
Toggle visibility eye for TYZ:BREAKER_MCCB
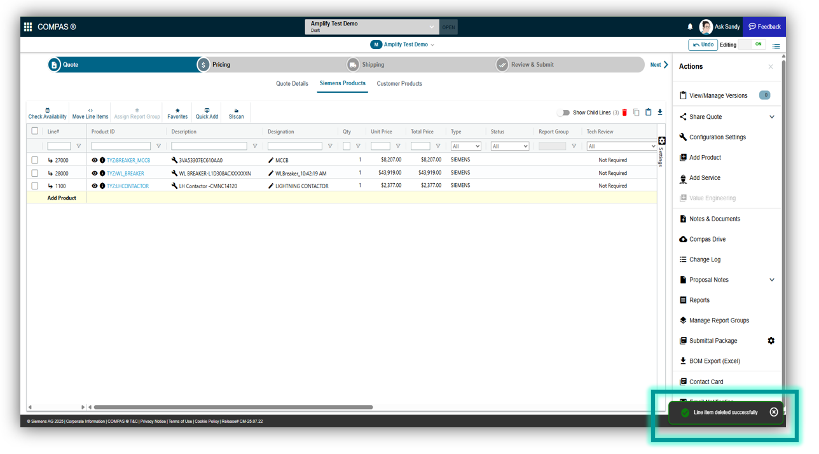click(x=95, y=160)
